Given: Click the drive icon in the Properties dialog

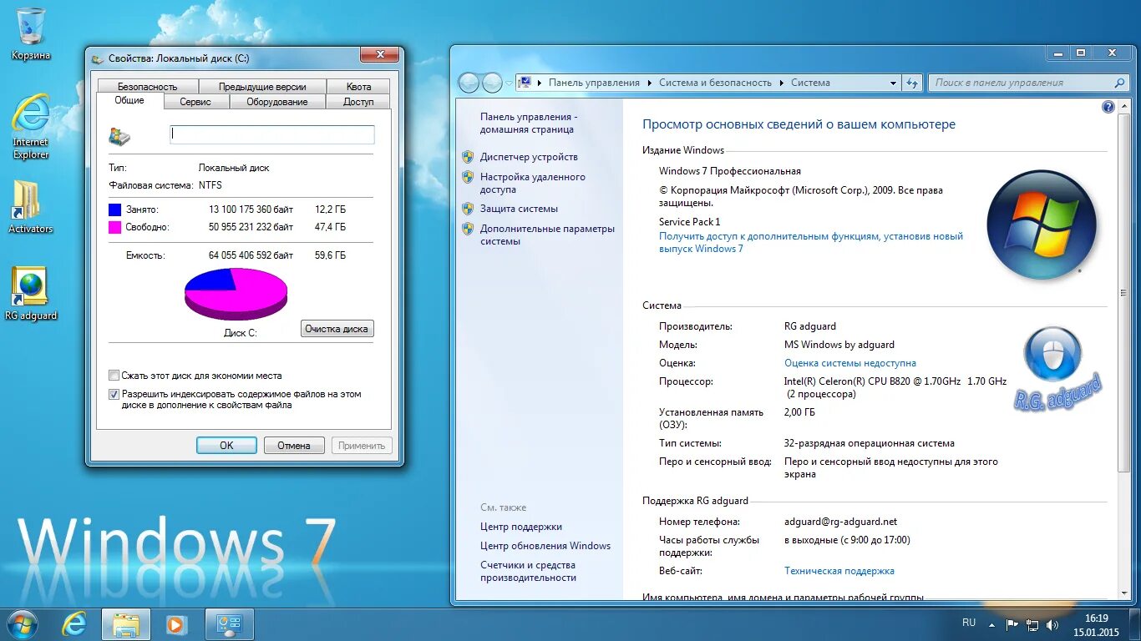Looking at the screenshot, I should pyautogui.click(x=119, y=136).
